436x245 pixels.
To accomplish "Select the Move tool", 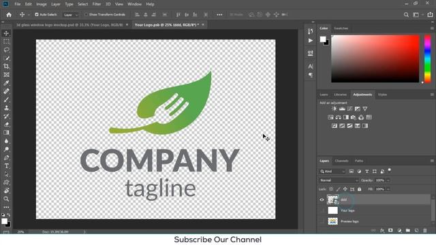I will (6, 33).
